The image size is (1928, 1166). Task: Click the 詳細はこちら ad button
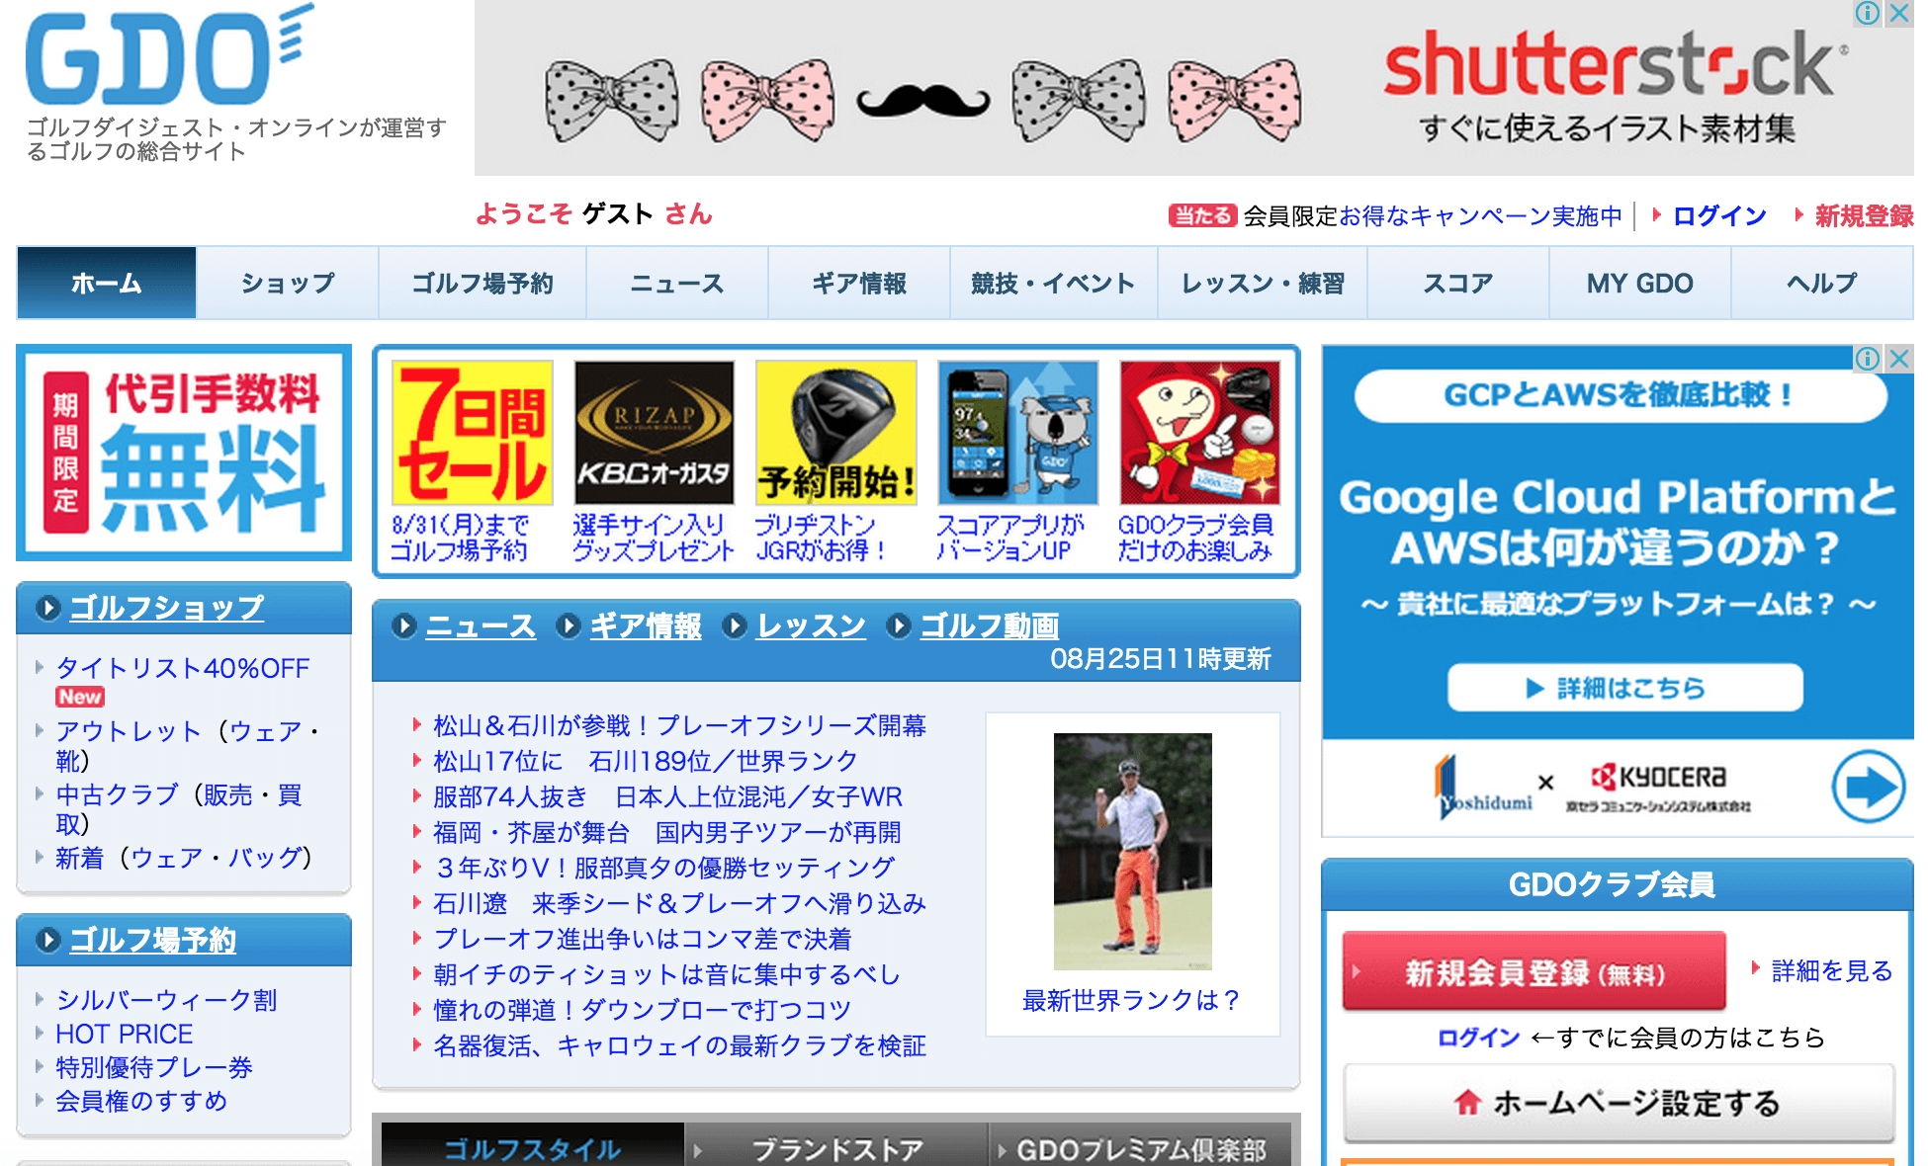(1624, 688)
